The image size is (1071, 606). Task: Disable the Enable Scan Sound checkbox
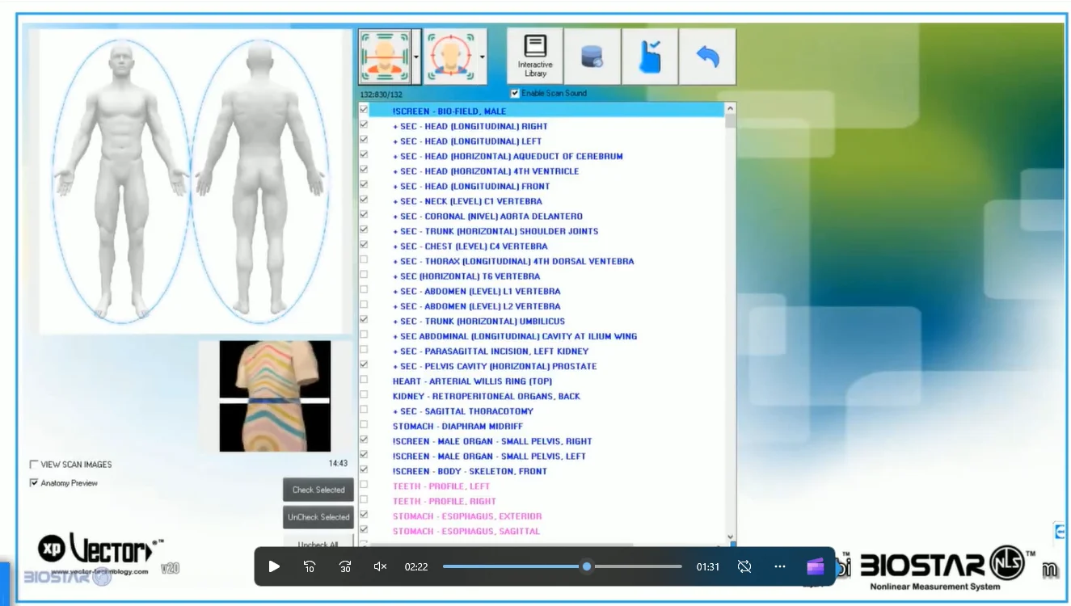coord(515,93)
